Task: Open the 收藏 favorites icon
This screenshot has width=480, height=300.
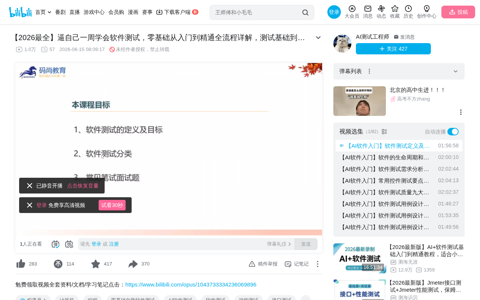Action: [x=395, y=12]
